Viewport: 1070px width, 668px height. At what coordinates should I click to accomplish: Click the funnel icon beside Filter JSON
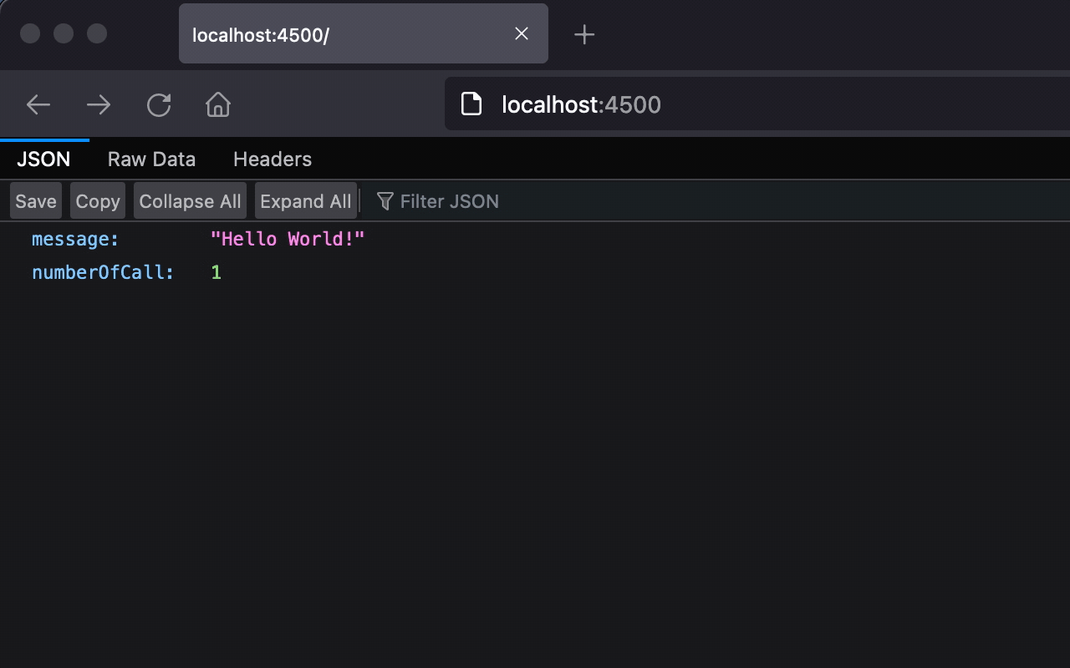(x=385, y=200)
